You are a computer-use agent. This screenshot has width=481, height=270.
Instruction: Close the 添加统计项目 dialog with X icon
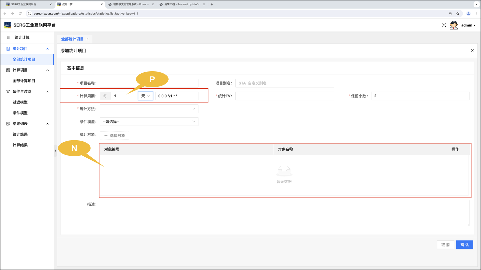click(472, 51)
